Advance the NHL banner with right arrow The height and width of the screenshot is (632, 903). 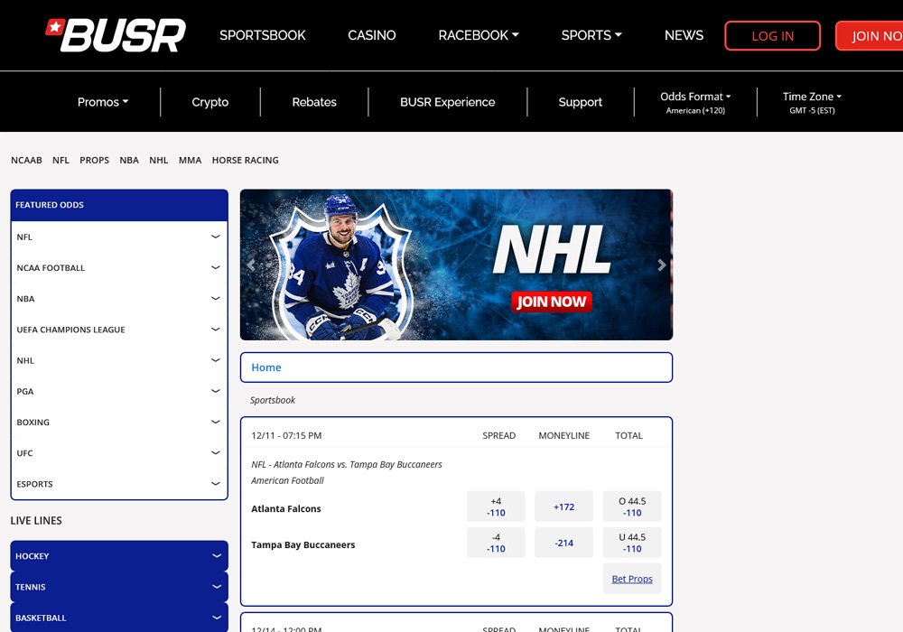point(661,265)
